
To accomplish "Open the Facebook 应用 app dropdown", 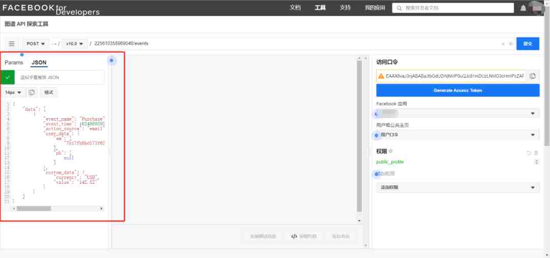I will (x=458, y=113).
